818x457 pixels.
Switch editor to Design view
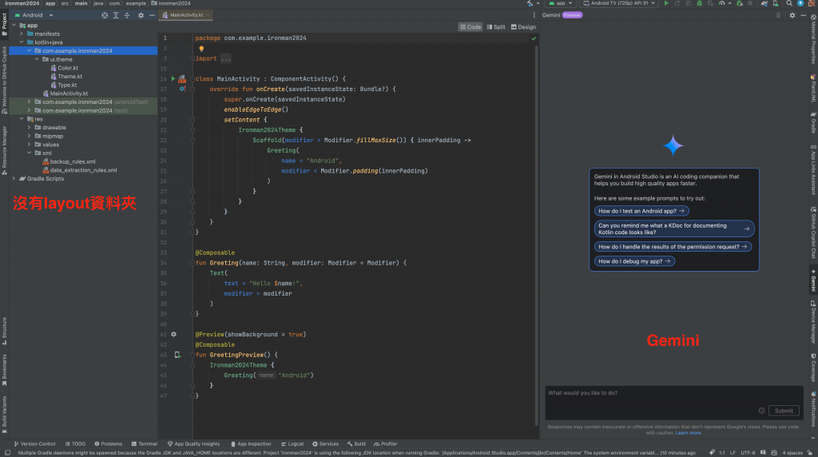point(524,27)
